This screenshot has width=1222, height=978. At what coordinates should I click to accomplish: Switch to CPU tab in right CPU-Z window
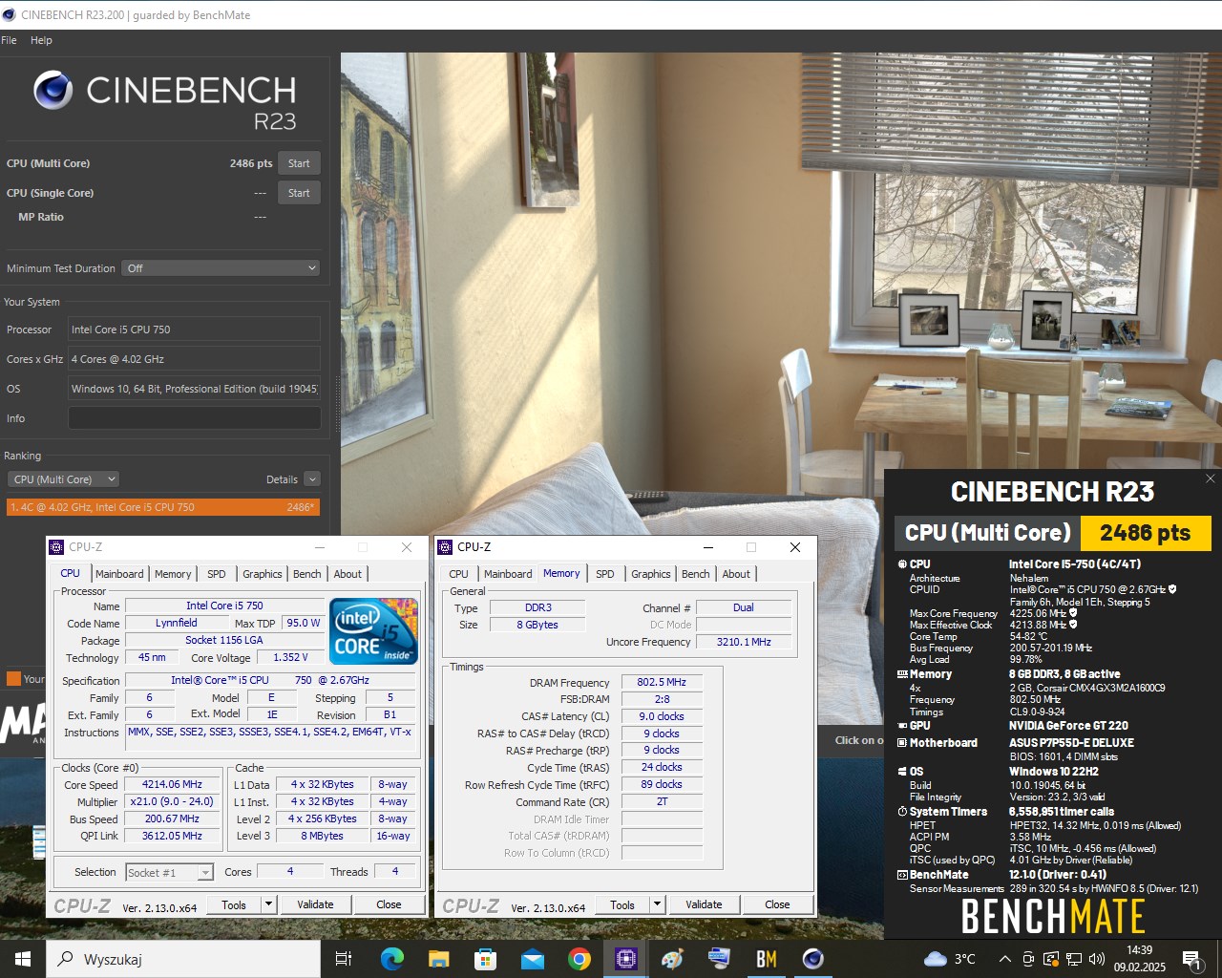tap(458, 574)
